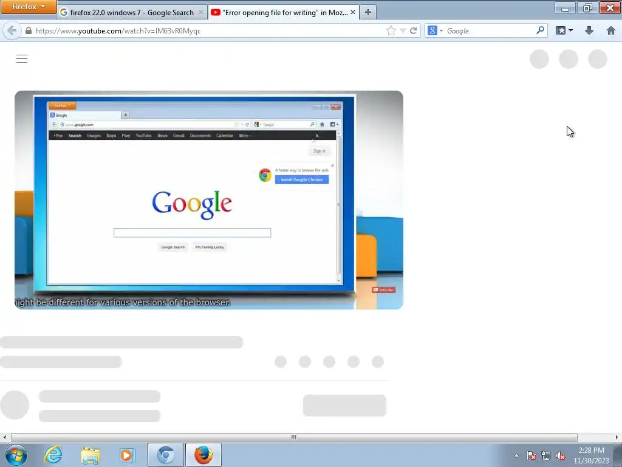Reload the current page
Image resolution: width=622 pixels, height=467 pixels.
click(413, 30)
